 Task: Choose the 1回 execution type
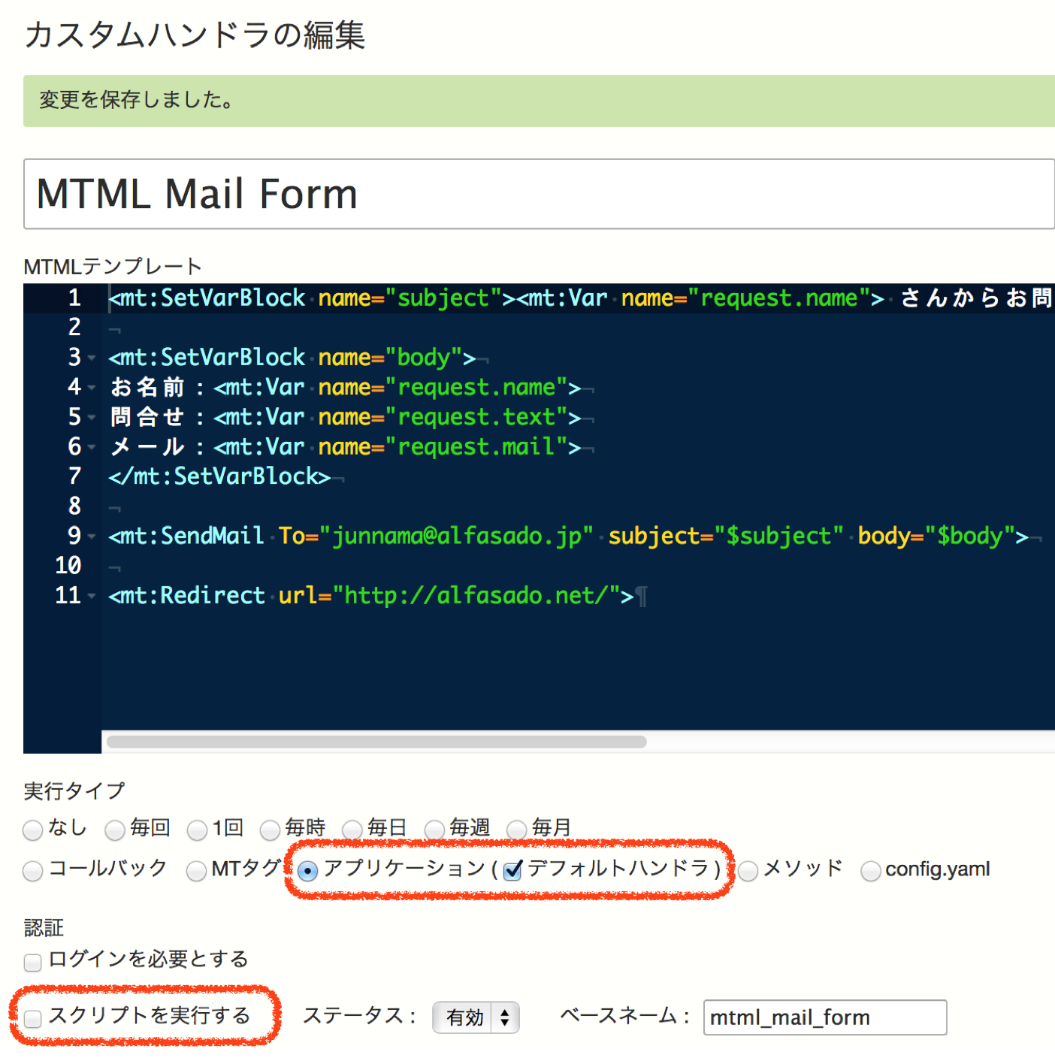click(197, 830)
